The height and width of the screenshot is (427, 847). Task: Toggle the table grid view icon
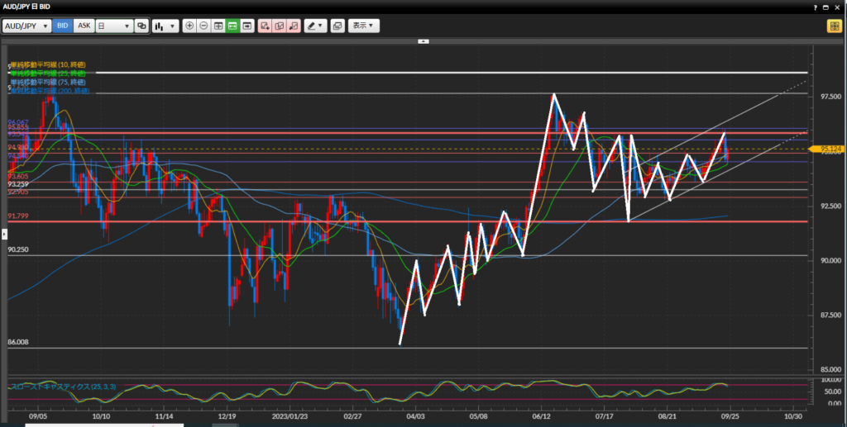point(218,26)
